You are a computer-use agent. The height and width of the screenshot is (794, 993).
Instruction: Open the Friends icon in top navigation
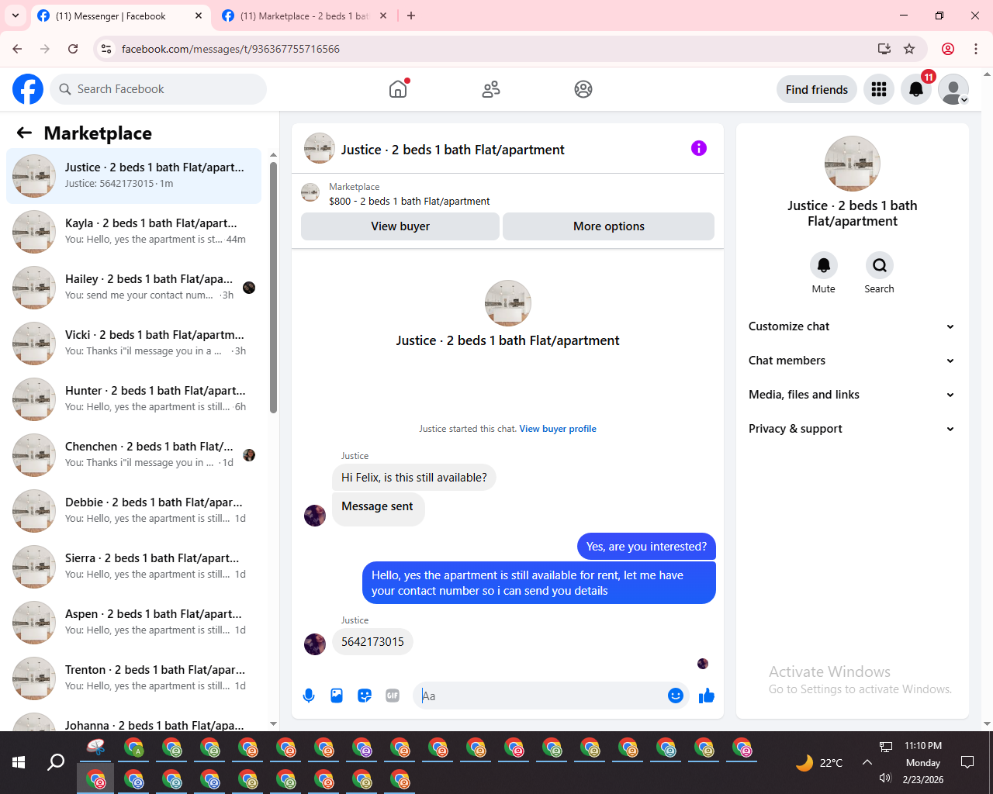click(x=491, y=89)
